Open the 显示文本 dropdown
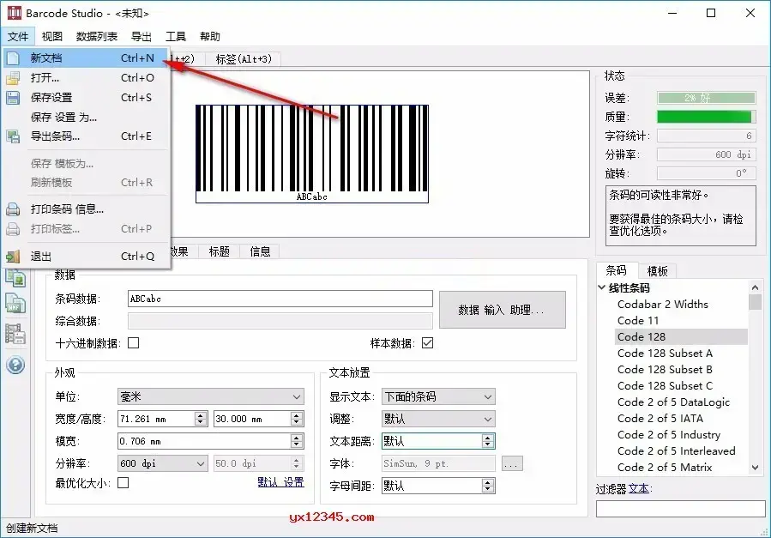The height and width of the screenshot is (538, 771). pyautogui.click(x=438, y=396)
